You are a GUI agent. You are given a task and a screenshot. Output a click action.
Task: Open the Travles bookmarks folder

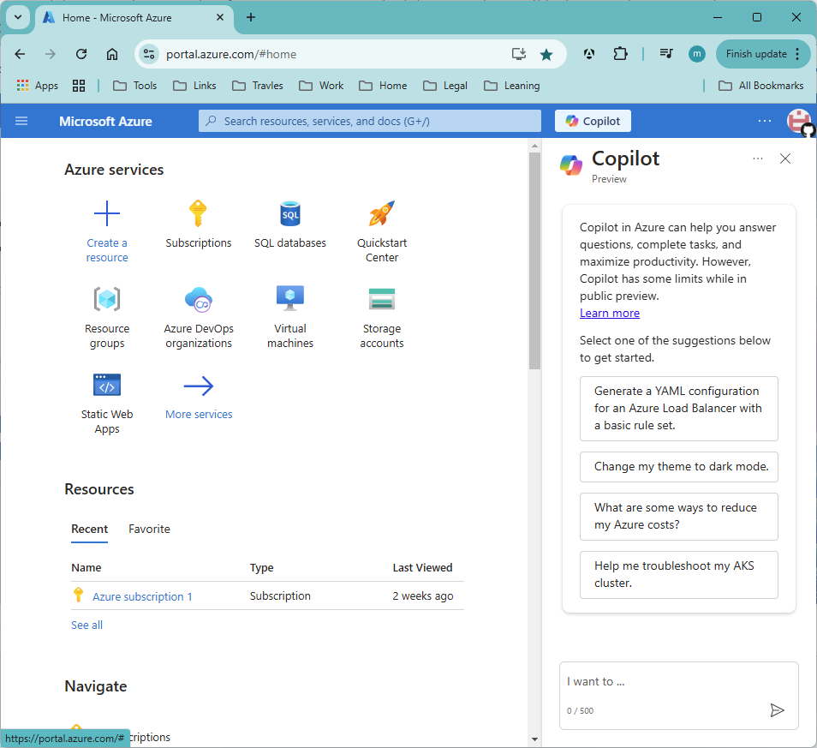[258, 86]
